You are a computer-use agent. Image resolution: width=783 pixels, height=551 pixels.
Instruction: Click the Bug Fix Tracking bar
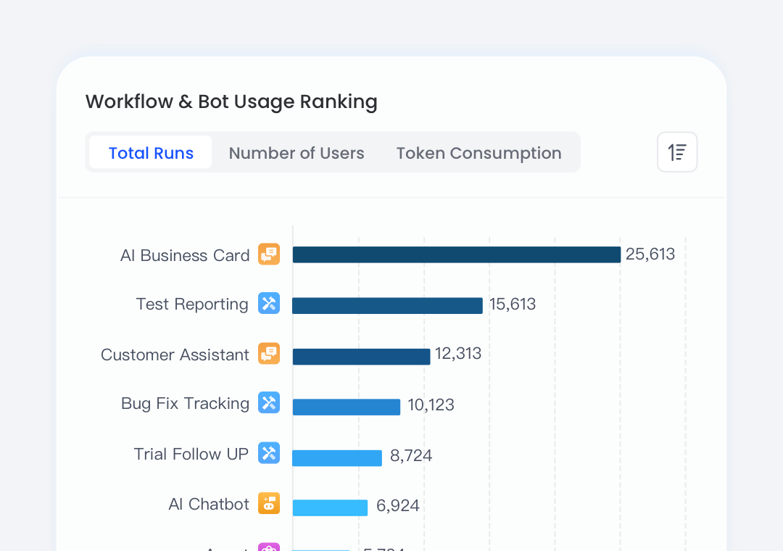[x=346, y=407]
